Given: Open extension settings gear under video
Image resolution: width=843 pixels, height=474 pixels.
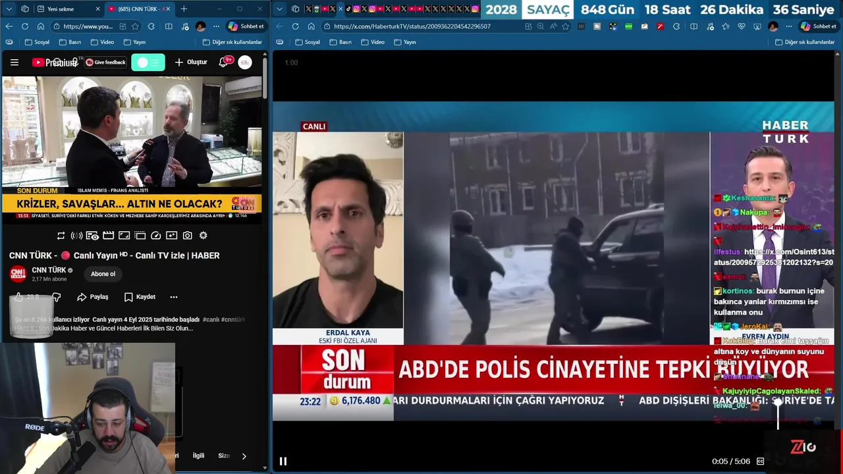Looking at the screenshot, I should 203,236.
